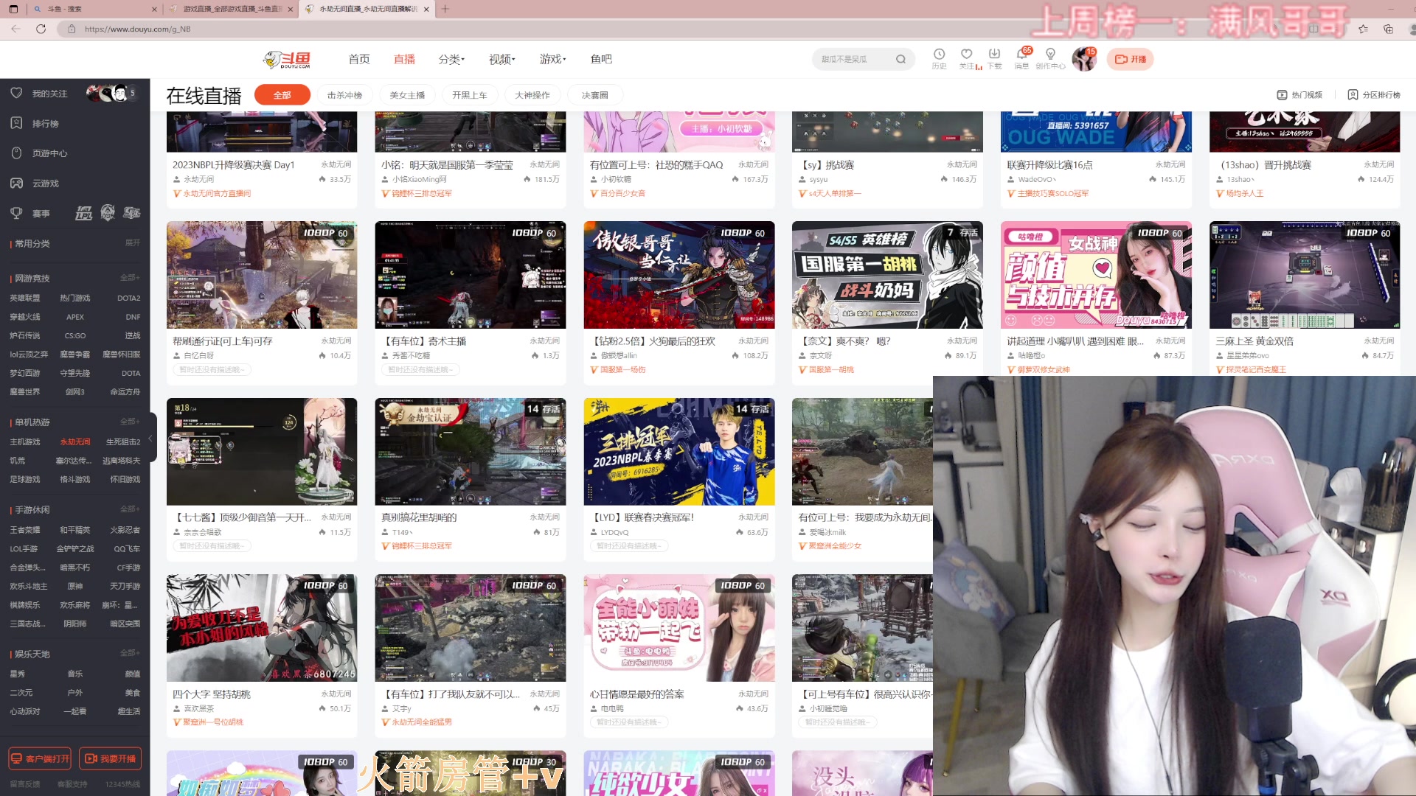The image size is (1416, 796).
Task: Select the 大神操作 filter tab
Action: point(532,95)
